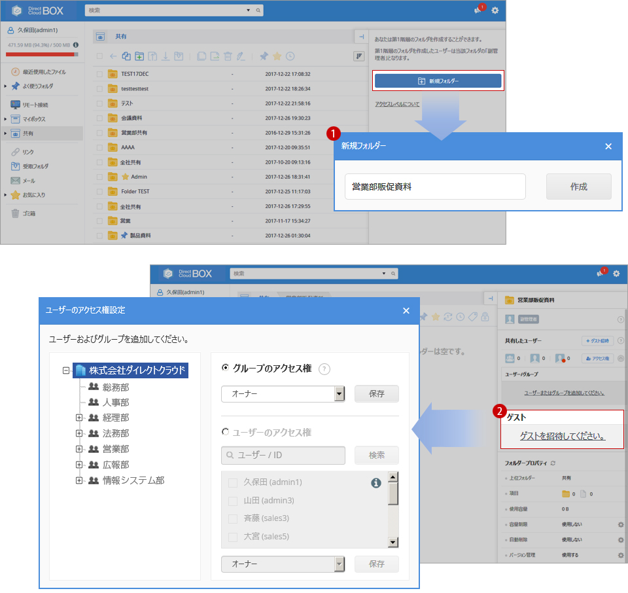Open リモート接続 in the left sidebar
Screen dimensions: 628x593
coord(35,105)
